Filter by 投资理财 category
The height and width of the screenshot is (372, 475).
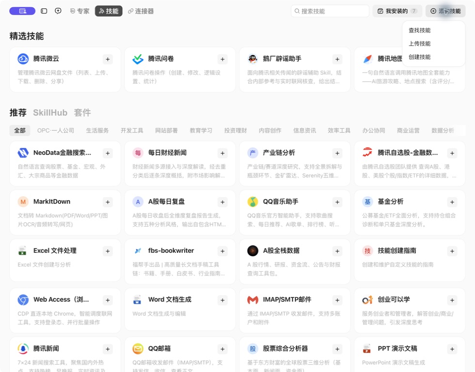pyautogui.click(x=236, y=130)
